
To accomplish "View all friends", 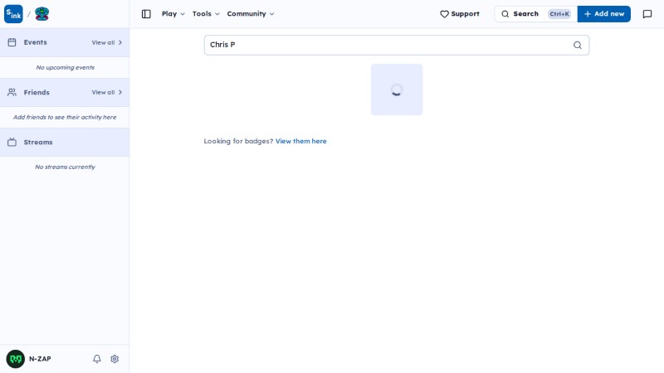I will pos(107,92).
